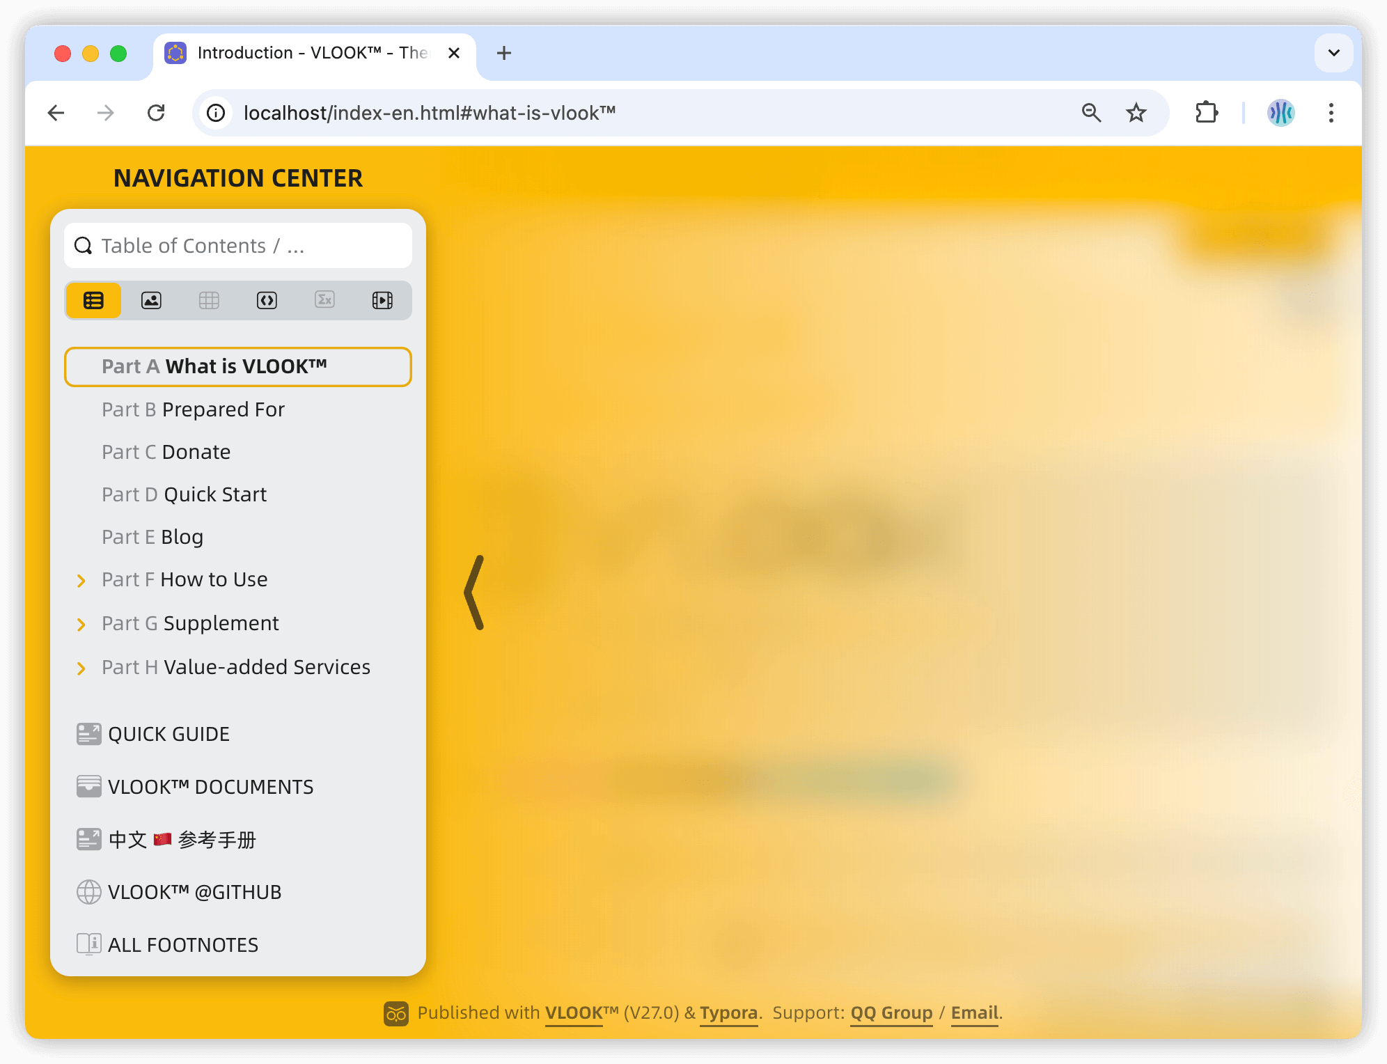Open the Email support link

975,1013
